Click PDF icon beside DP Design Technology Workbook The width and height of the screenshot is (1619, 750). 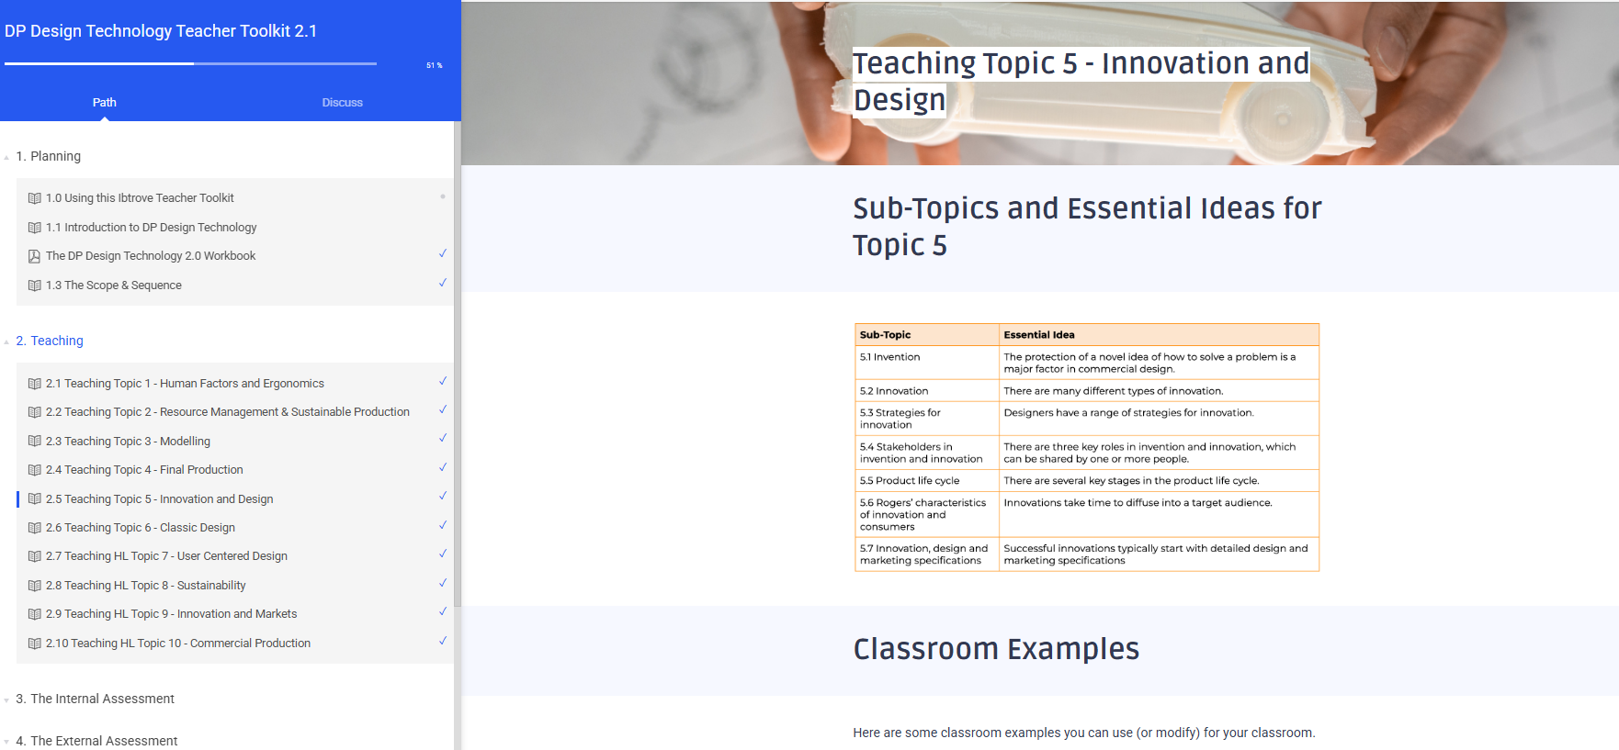click(35, 256)
